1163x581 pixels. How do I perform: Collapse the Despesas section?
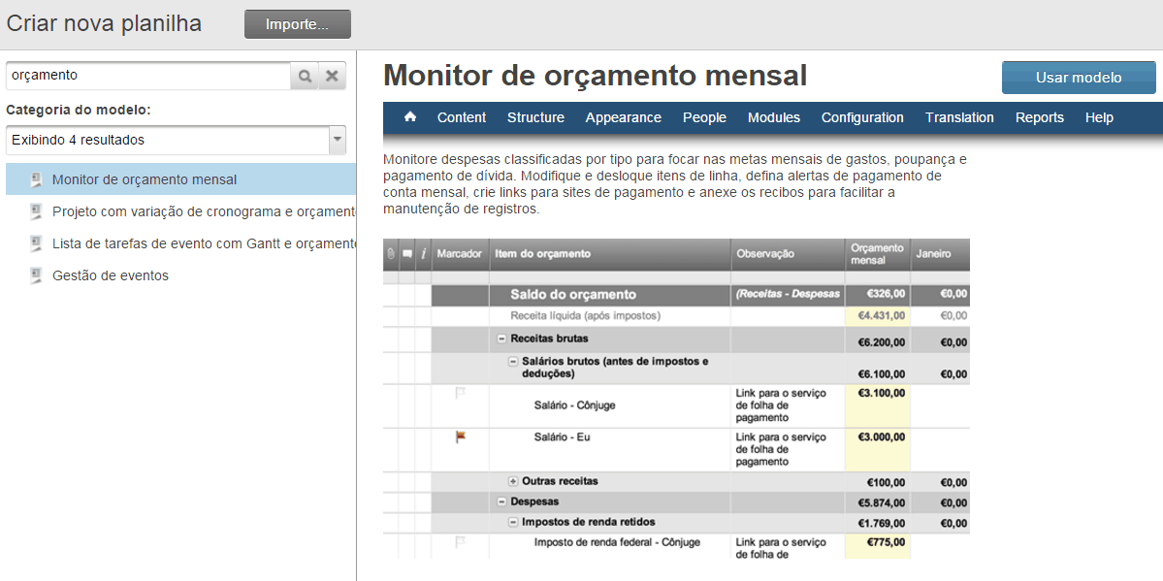point(501,501)
